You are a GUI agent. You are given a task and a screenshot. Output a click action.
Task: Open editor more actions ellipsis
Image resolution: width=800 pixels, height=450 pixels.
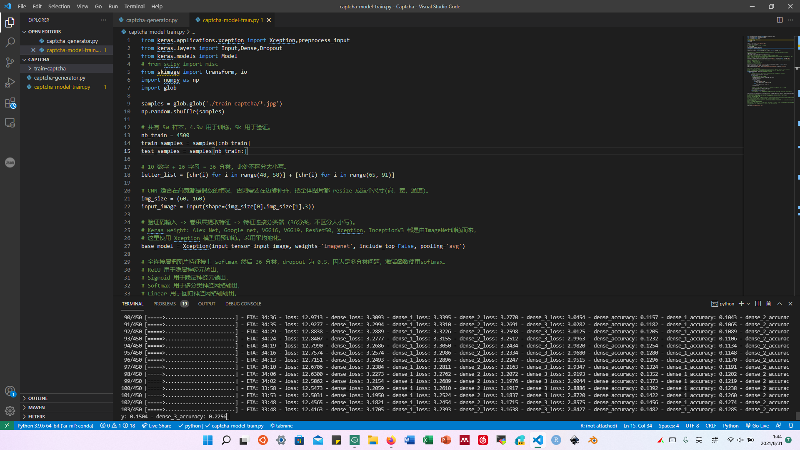(x=790, y=20)
